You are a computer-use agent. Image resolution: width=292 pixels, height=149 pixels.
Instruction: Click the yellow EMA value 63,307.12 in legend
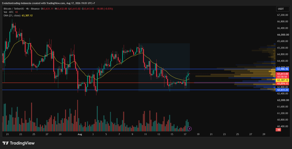click(x=27, y=16)
